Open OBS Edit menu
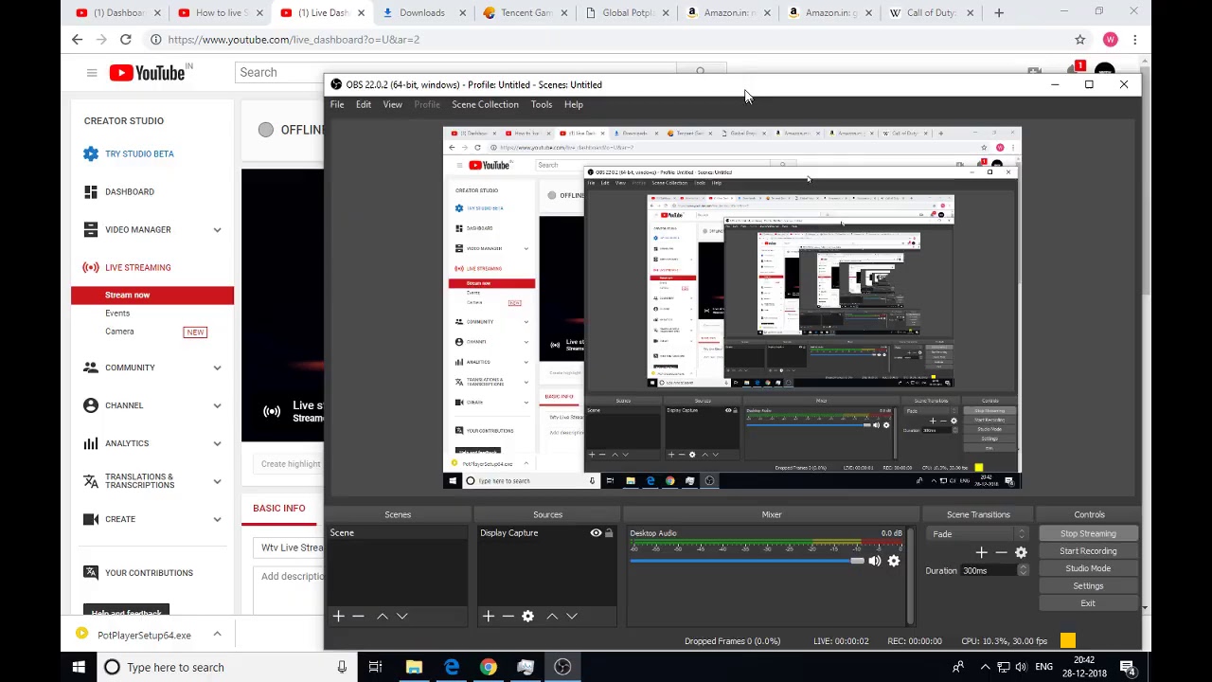The width and height of the screenshot is (1212, 682). tap(364, 104)
